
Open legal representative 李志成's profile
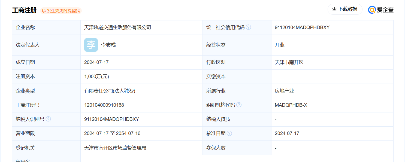(x=109, y=45)
